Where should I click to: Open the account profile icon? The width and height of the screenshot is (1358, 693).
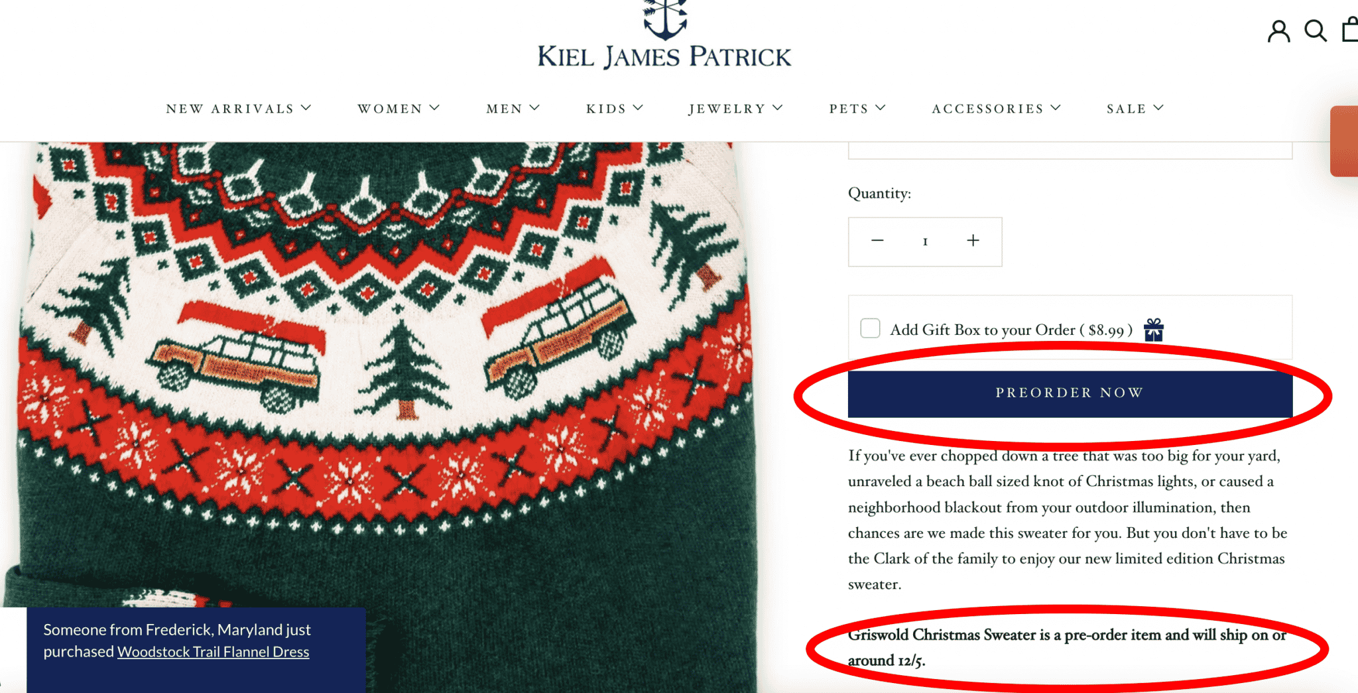(x=1278, y=31)
